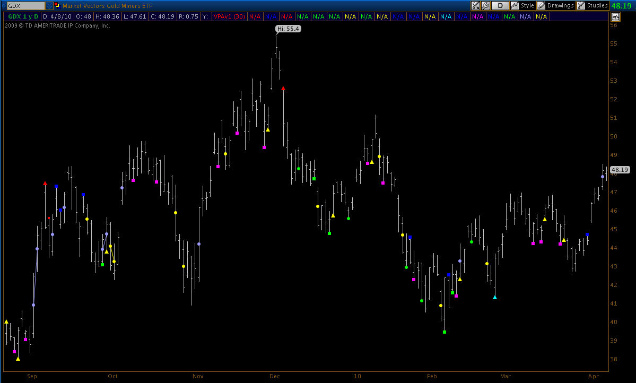The width and height of the screenshot is (636, 383).
Task: Expand the GDX symbol dropdown arrow
Action: click(49, 6)
